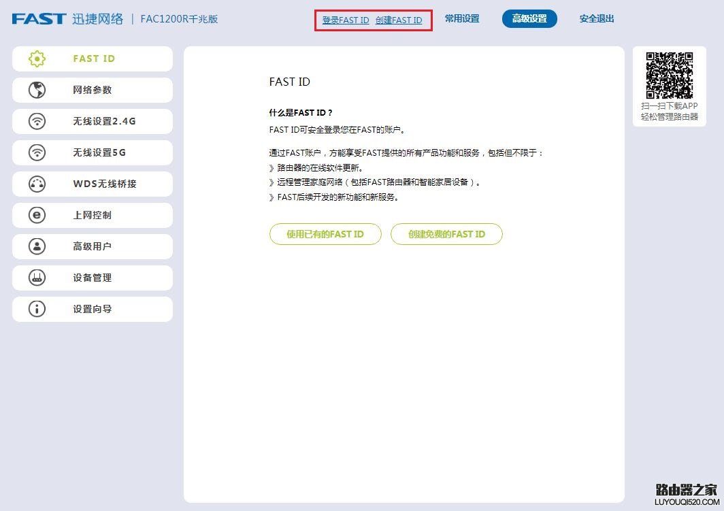Screen dimensions: 724x511
Task: Click the info icon for 设置向导
Action: [x=37, y=309]
